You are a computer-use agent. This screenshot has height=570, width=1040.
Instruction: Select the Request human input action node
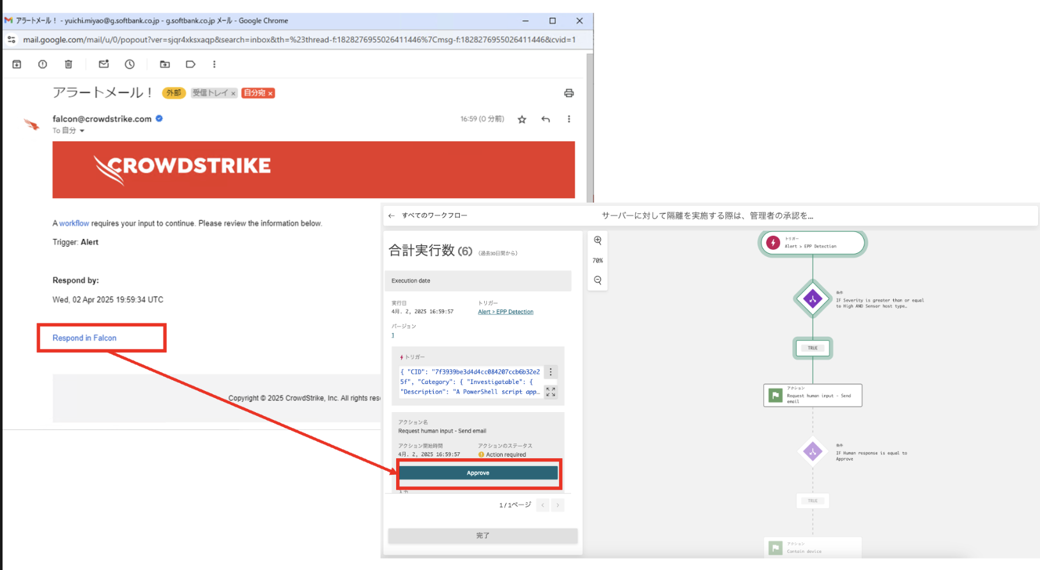(813, 395)
